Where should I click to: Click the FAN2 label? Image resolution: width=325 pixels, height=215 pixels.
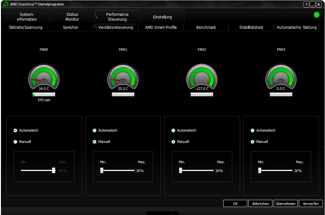202,49
